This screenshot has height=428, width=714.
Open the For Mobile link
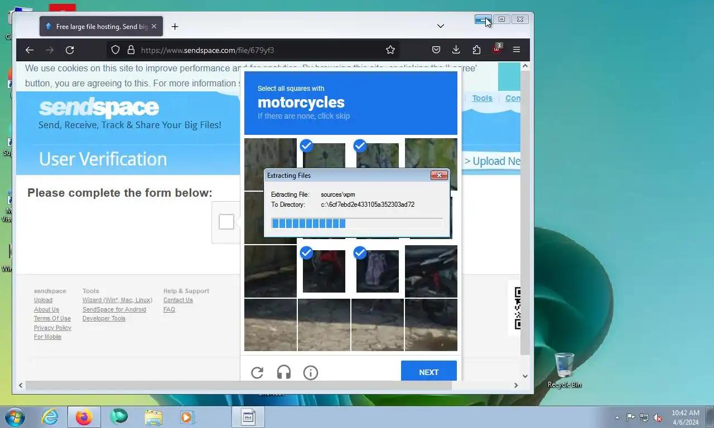(47, 337)
